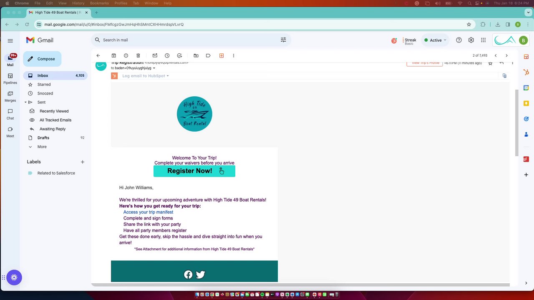Image resolution: width=534 pixels, height=300 pixels.
Task: Open the more actions menu in the email toolbar
Action: point(234,55)
